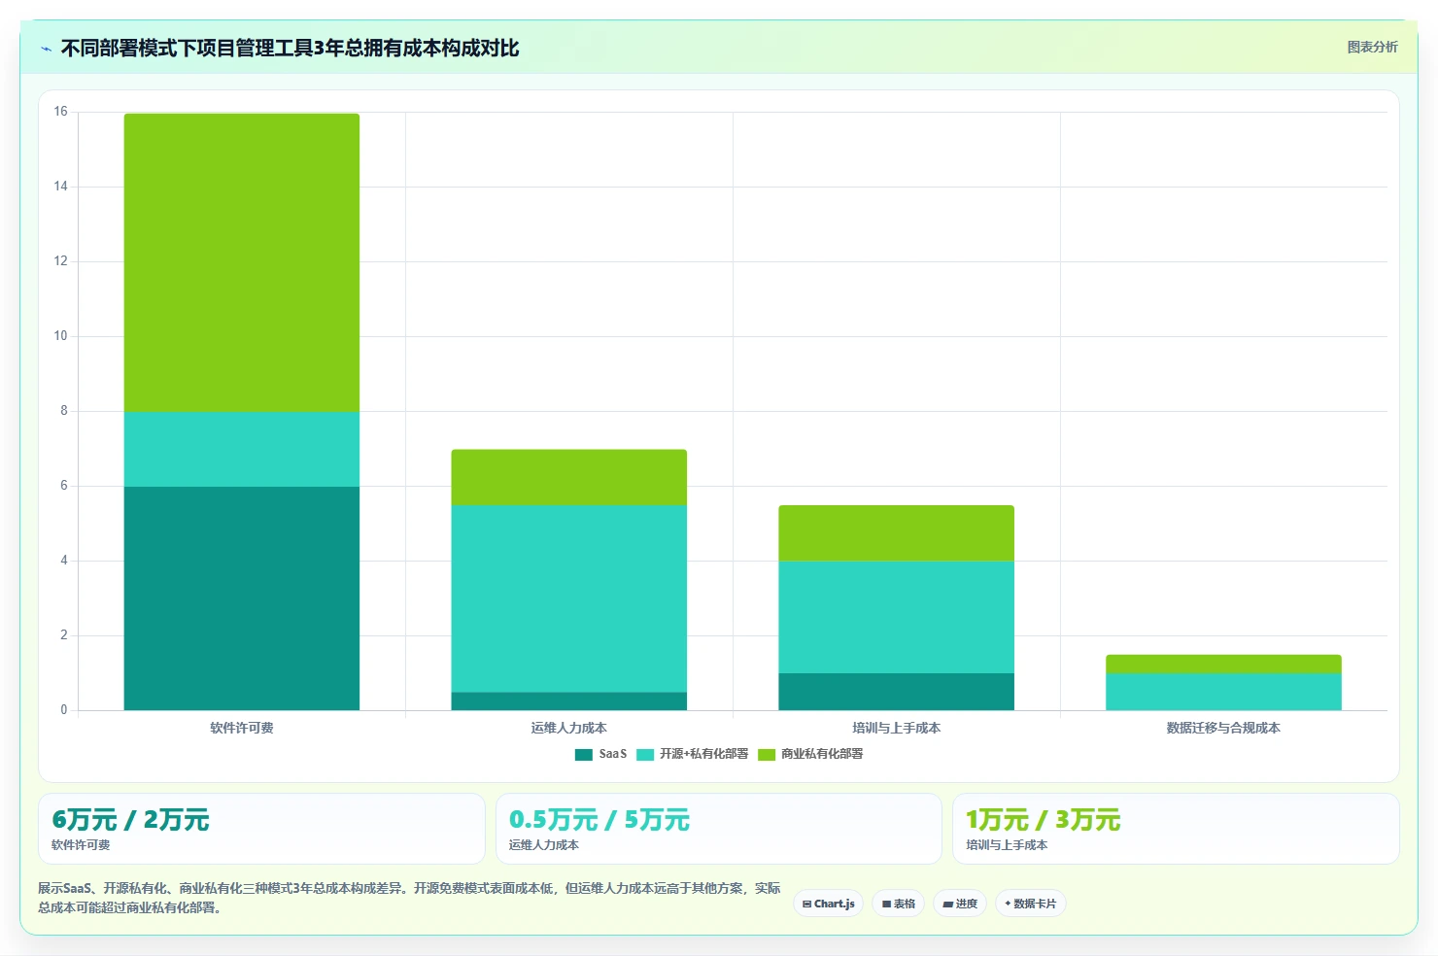Click 运维人力成本 caption in second data card
The height and width of the screenshot is (956, 1438).
point(544,845)
